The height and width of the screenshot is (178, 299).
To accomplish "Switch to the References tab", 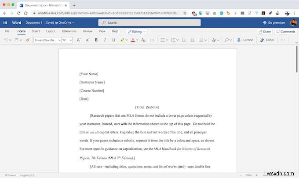I will click(x=69, y=31).
